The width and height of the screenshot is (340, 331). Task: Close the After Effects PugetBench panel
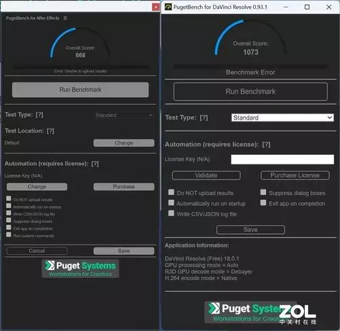pos(155,7)
